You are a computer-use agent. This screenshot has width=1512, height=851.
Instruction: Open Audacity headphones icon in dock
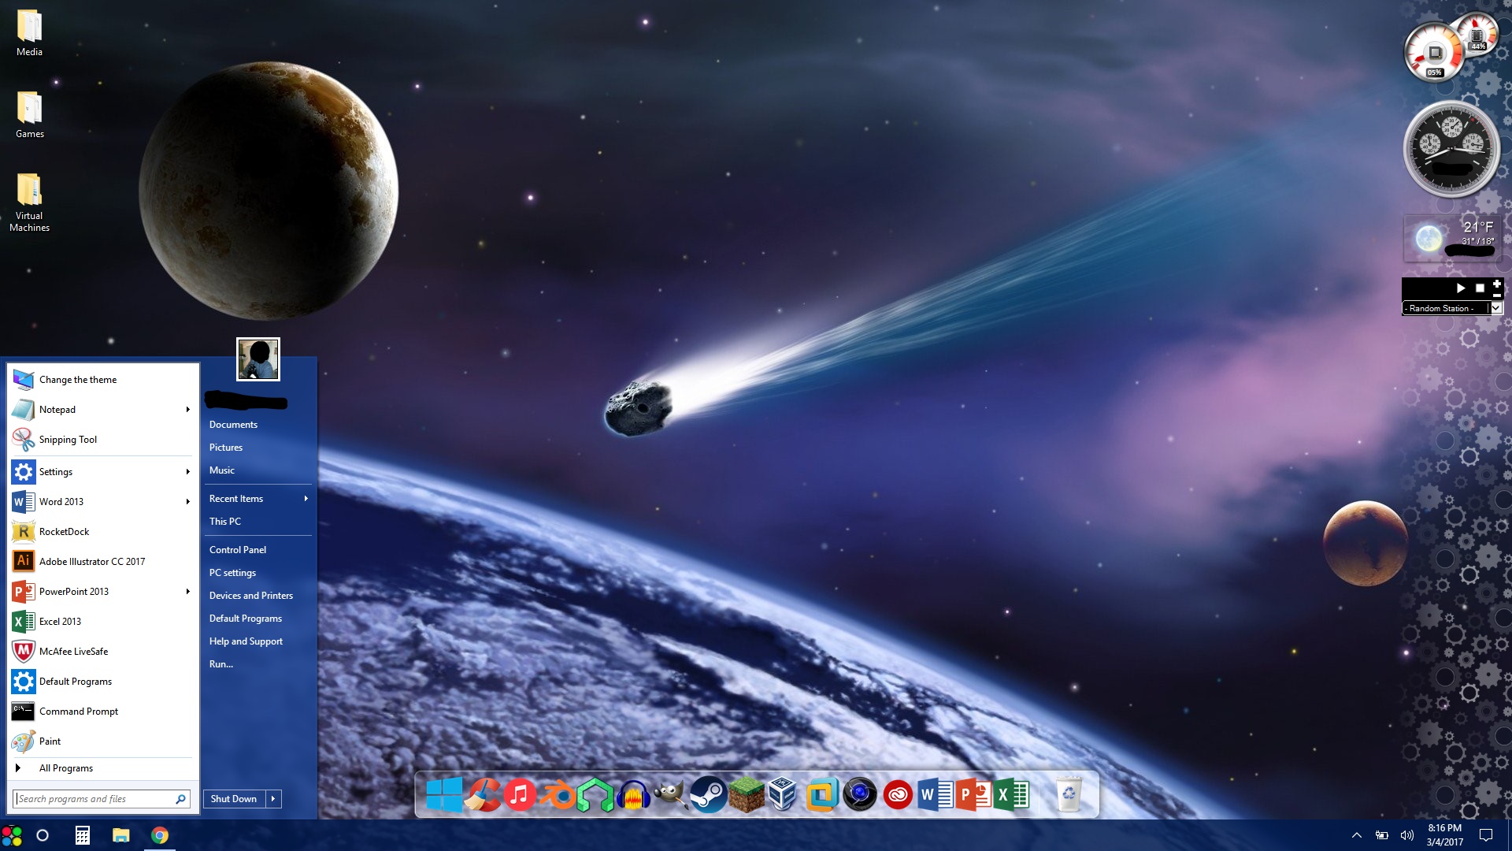[633, 795]
